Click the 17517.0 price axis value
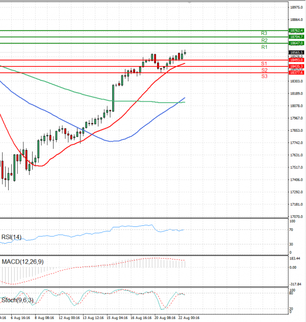This screenshot has width=306, height=322. (296, 167)
